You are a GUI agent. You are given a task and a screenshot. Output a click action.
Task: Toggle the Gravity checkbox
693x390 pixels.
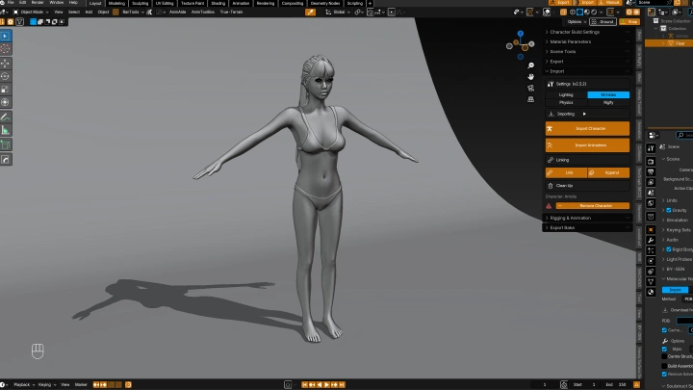pos(669,211)
